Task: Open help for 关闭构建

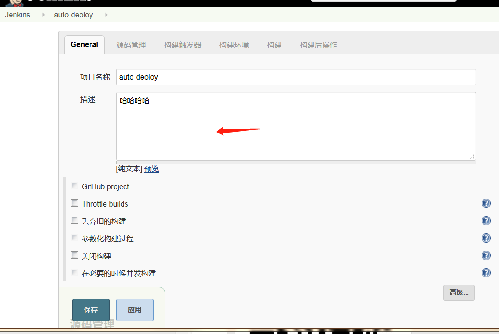Action: click(486, 255)
